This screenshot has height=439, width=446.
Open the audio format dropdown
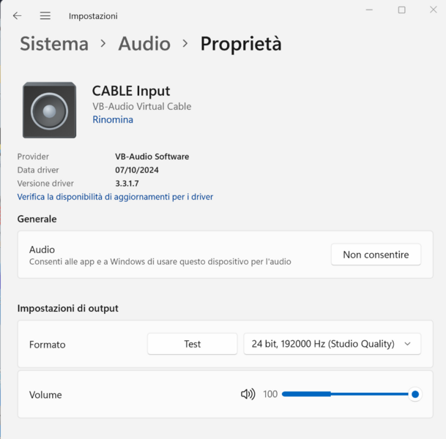[332, 344]
